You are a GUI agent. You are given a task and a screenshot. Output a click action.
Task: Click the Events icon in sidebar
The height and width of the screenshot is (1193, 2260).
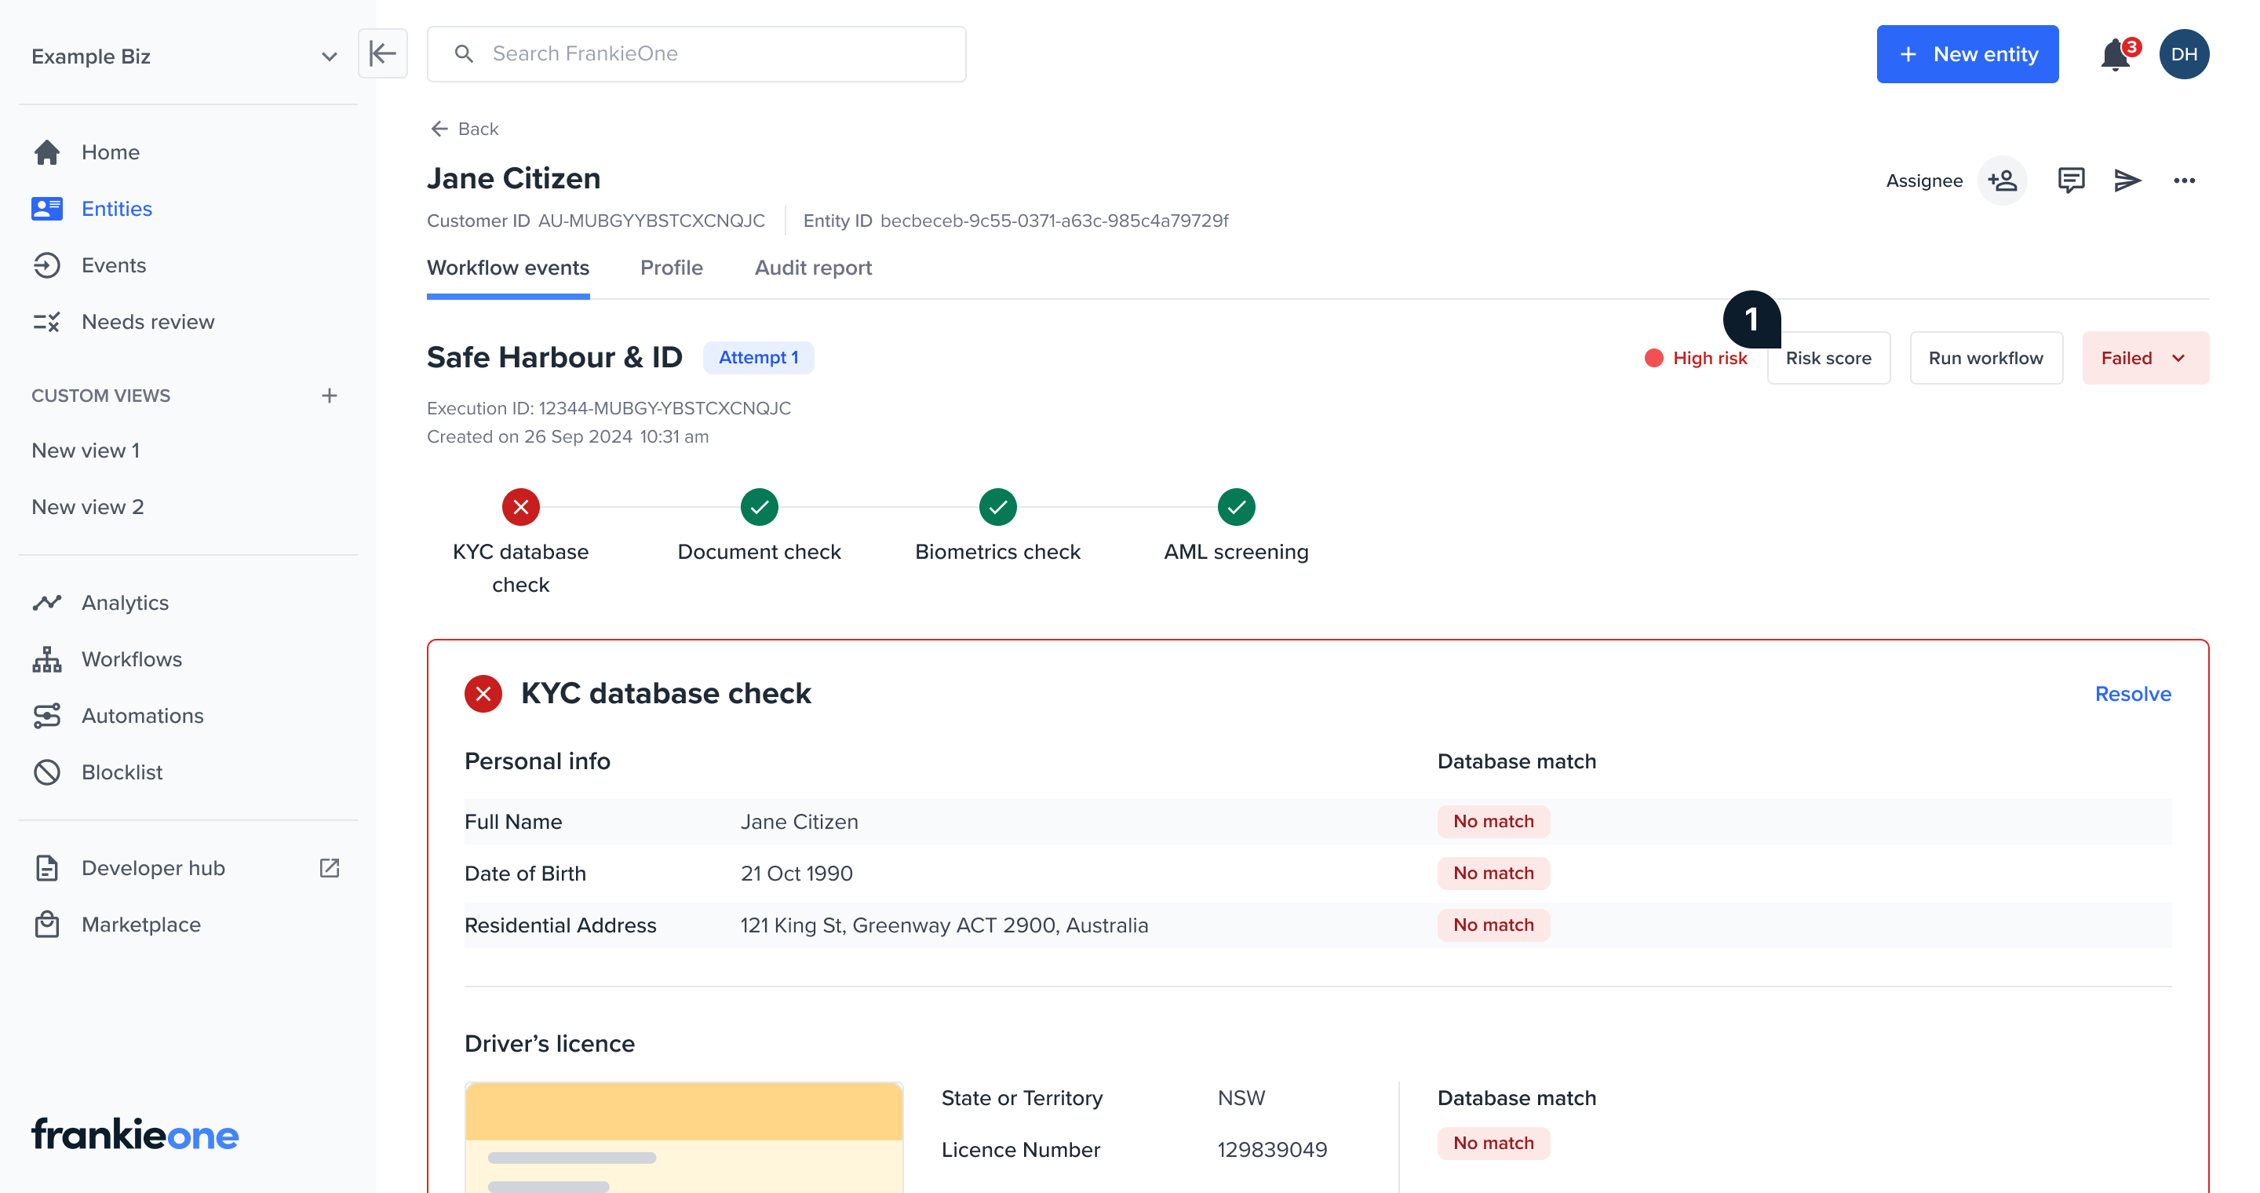point(46,266)
